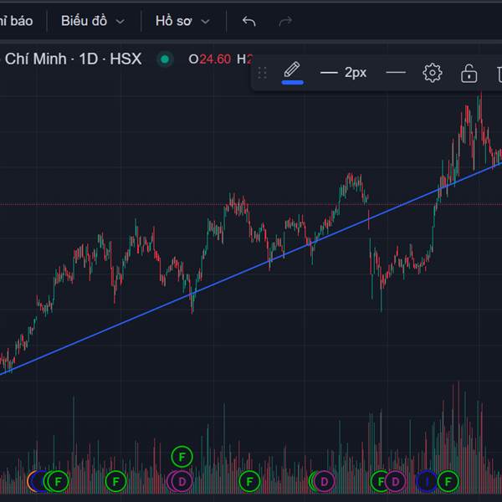
Task: Click the partially visible báo menu item
Action: click(17, 21)
